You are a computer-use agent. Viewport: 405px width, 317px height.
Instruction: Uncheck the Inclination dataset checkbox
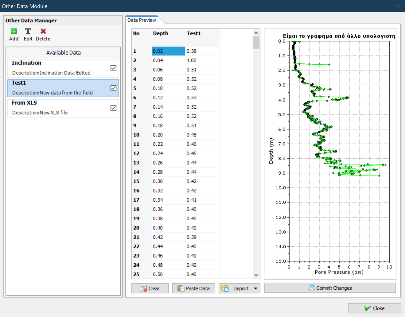pos(113,68)
